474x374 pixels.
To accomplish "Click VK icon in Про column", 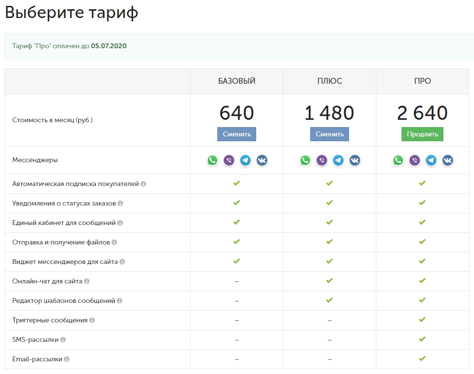I will coord(448,160).
